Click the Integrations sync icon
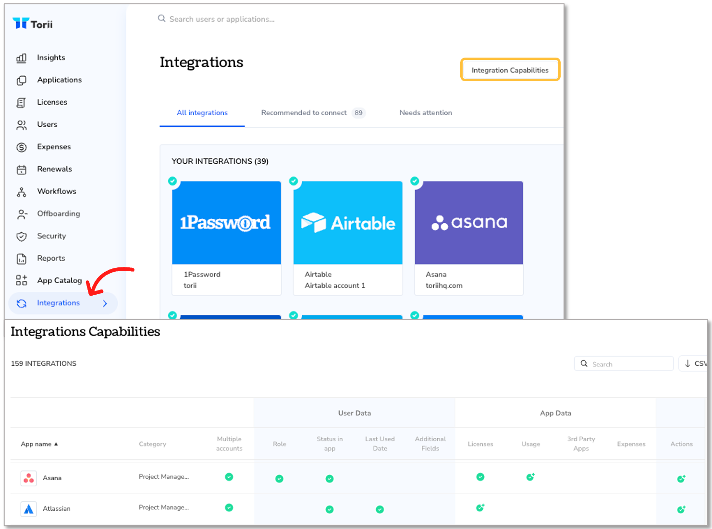This screenshot has height=529, width=712. (x=22, y=303)
